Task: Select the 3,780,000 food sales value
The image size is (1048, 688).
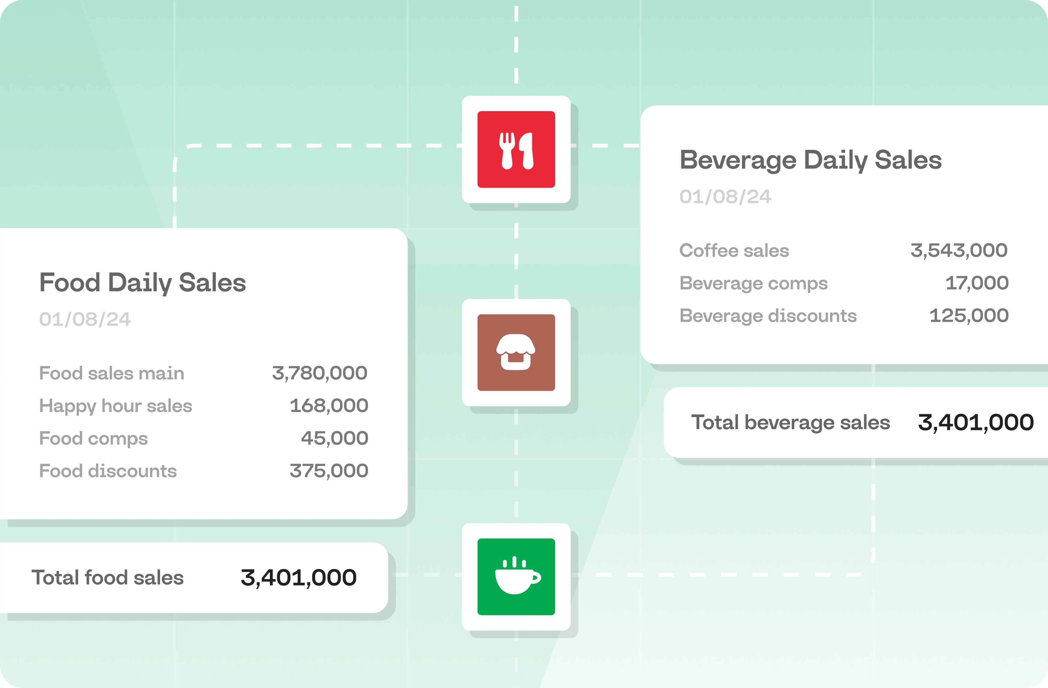Action: pos(319,373)
